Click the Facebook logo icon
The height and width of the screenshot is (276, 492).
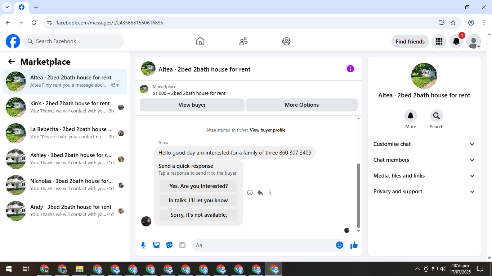[x=13, y=41]
